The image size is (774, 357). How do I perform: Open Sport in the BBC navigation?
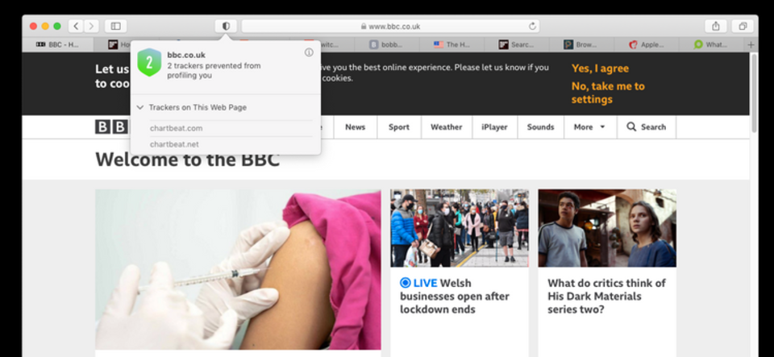399,127
